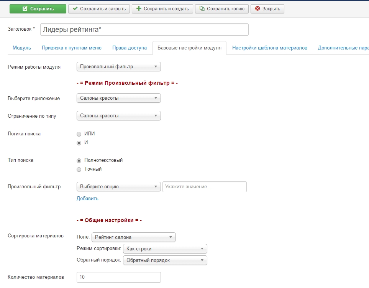Click the Добавить link
The height and width of the screenshot is (288, 369).
pos(87,199)
